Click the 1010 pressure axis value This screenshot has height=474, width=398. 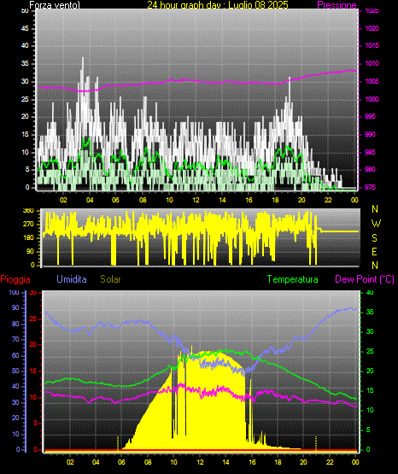tap(372, 63)
